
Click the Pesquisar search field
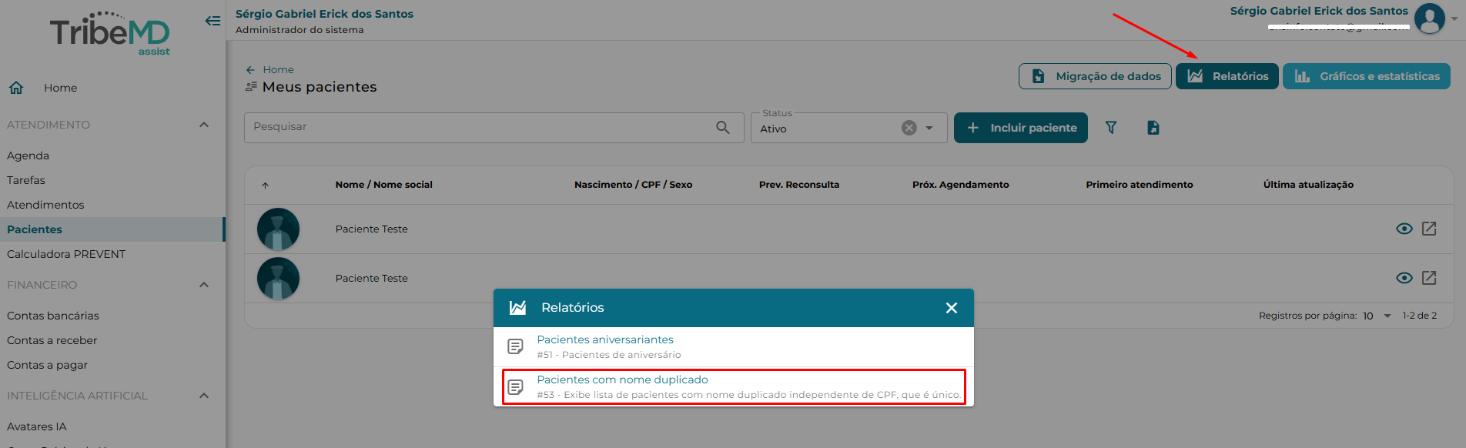point(494,128)
